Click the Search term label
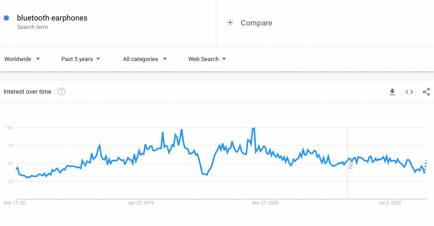Viewport: 434px width, 226px height. 33,27
